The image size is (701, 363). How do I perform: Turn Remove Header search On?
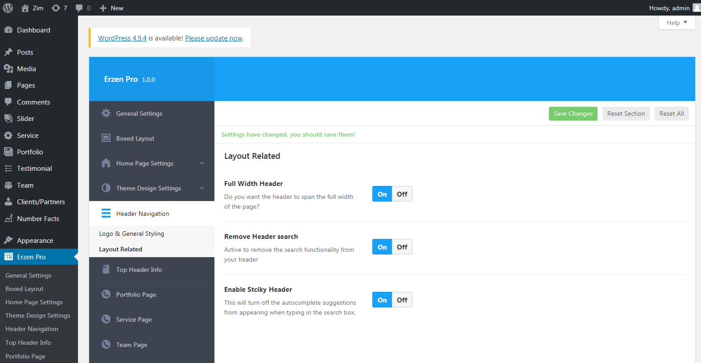(x=382, y=247)
